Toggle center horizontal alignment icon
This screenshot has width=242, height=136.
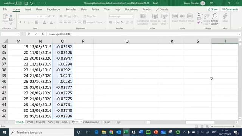tap(65, 22)
